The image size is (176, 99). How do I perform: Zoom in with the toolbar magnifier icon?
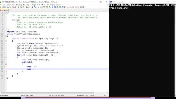pyautogui.click(x=38, y=7)
